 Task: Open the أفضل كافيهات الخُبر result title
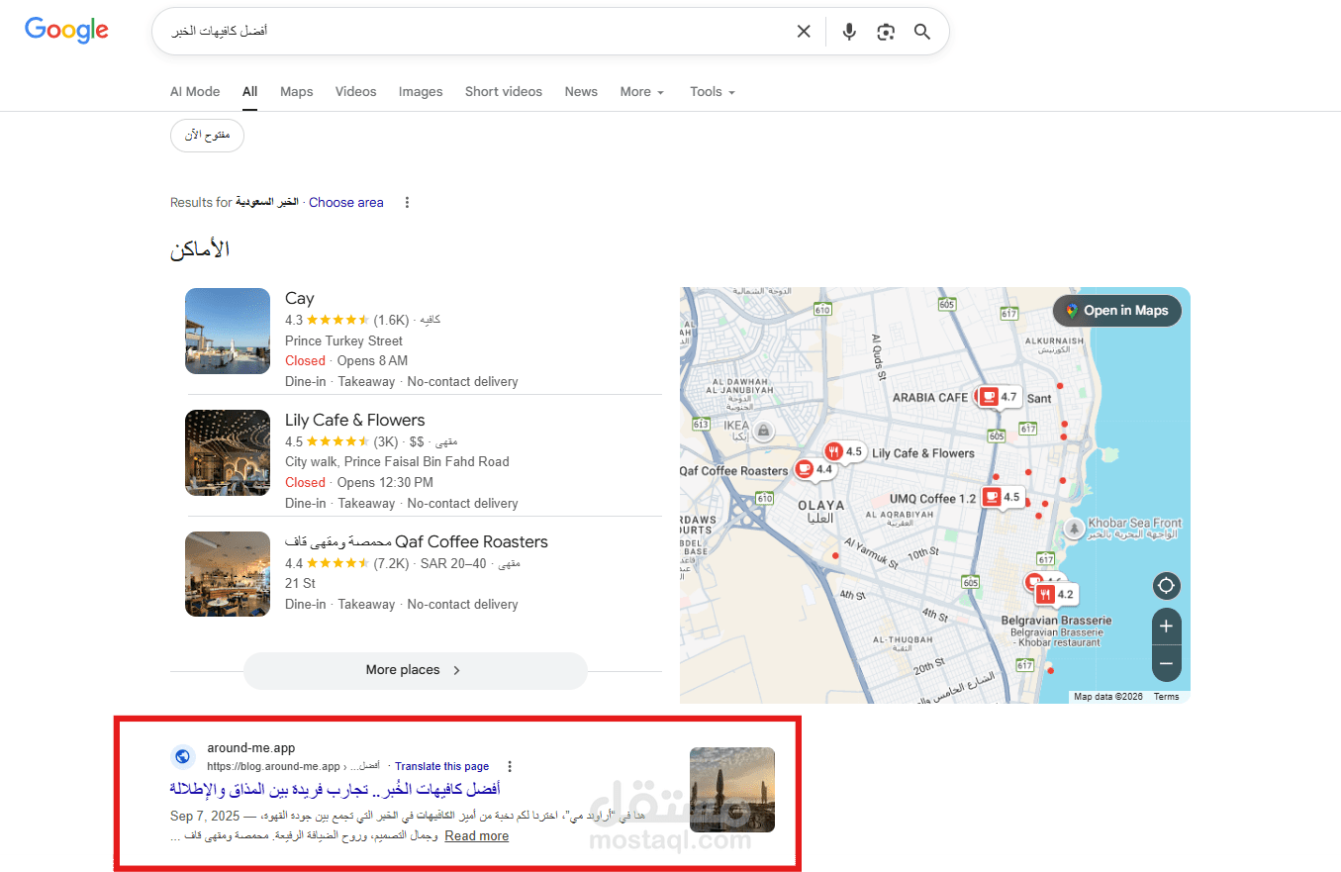pos(335,789)
